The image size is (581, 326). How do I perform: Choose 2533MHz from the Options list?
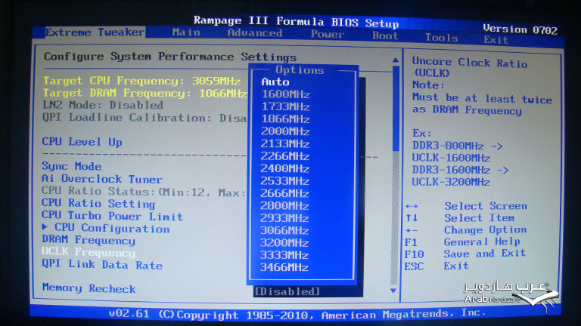tap(285, 181)
